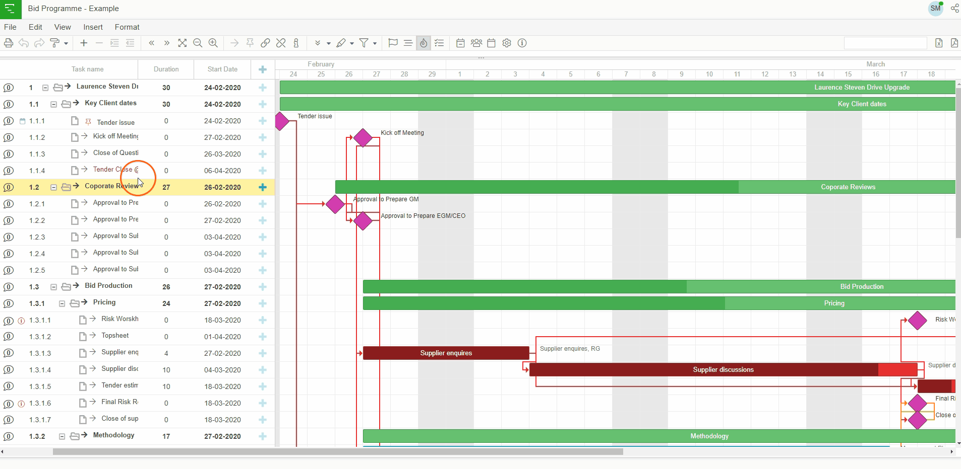This screenshot has height=469, width=961.
Task: Click the fit-to-screen arrows icon
Action: tap(182, 43)
